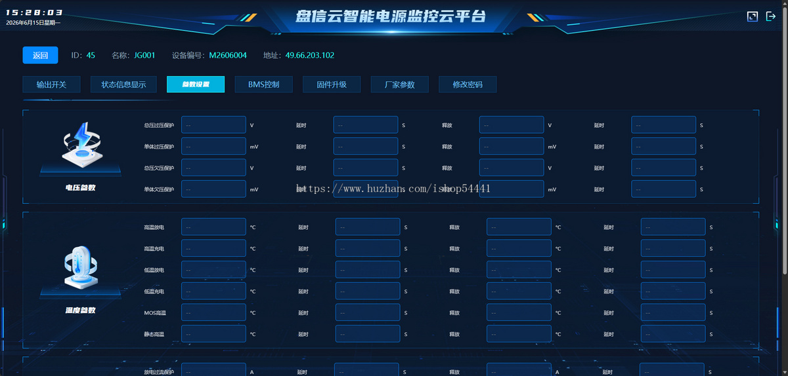
Task: Click 释放 voltage field in 总压过压保护 row
Action: [x=512, y=124]
